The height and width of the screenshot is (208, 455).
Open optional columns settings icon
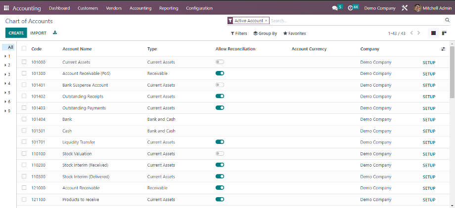[x=443, y=49]
